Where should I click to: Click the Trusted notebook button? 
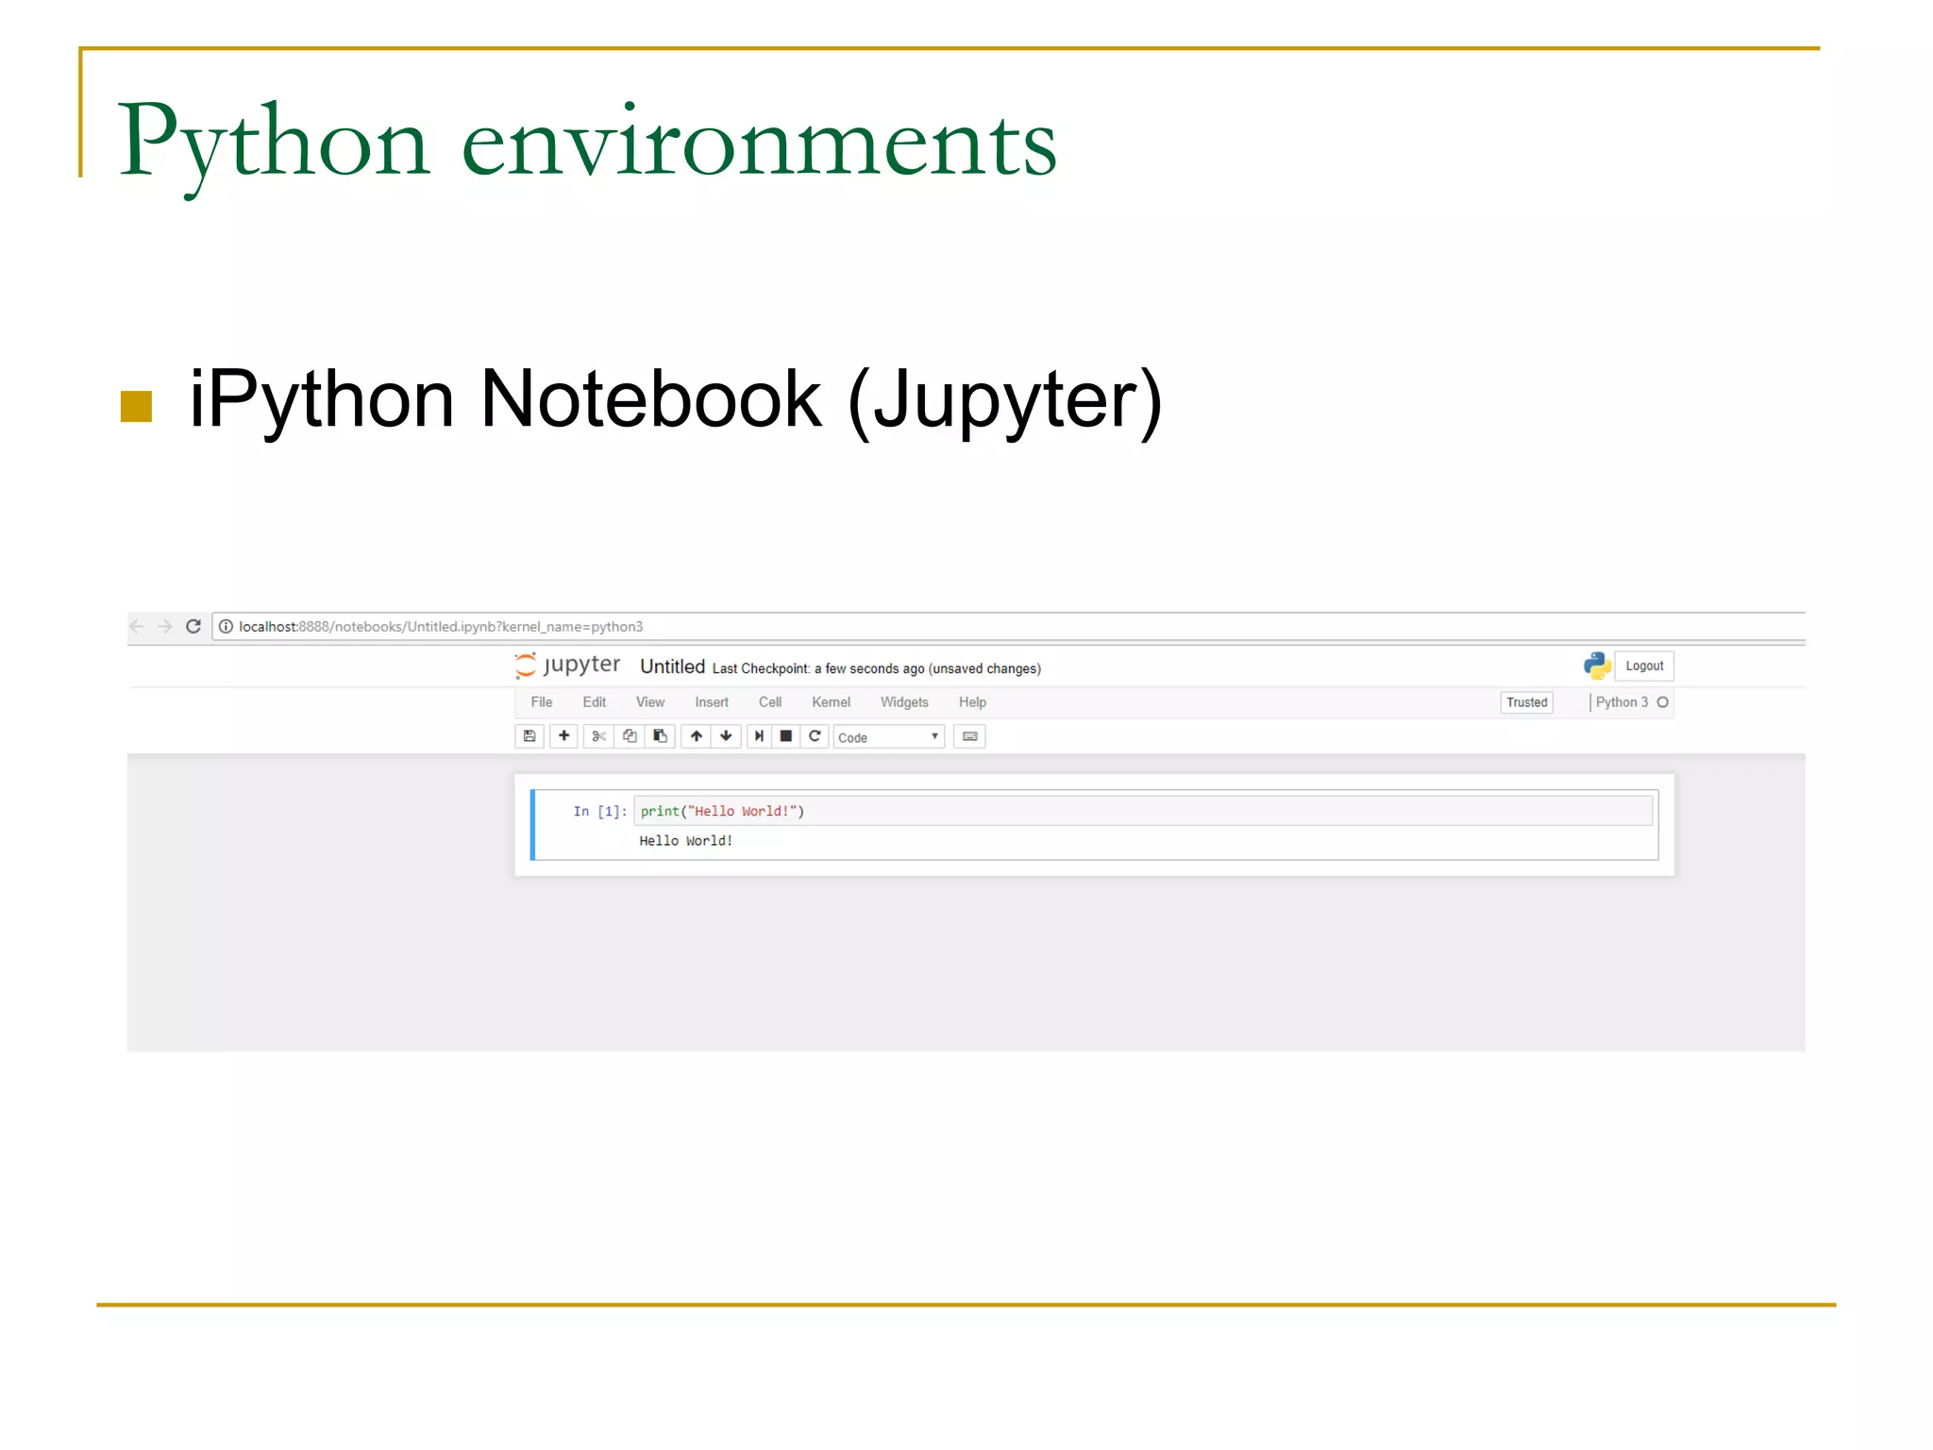tap(1526, 702)
